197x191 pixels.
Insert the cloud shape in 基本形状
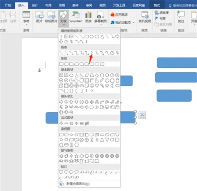[x=117, y=85]
